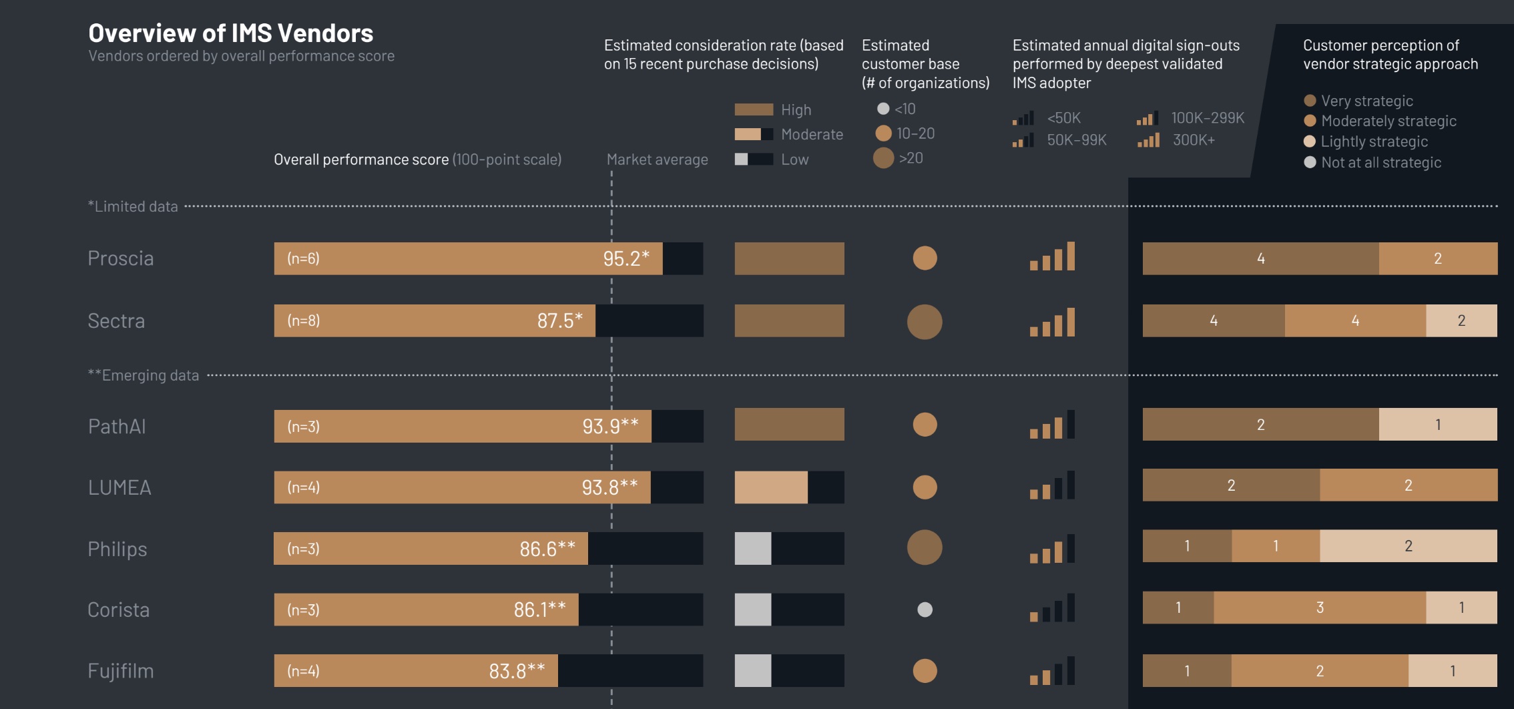Select Corista's small gray customer base dot
Image resolution: width=1514 pixels, height=709 pixels.
925,610
